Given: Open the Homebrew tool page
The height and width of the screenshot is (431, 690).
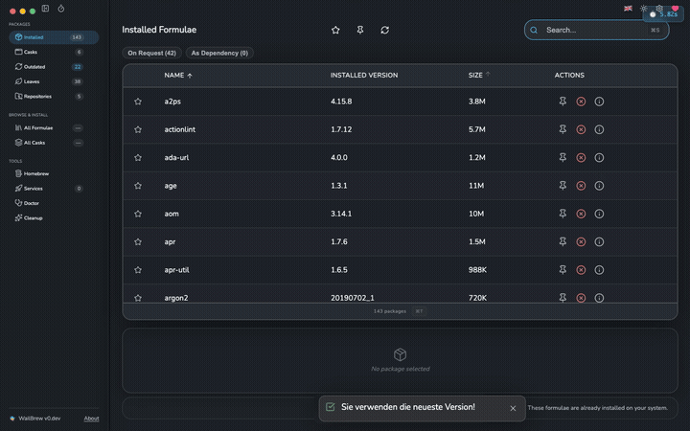Looking at the screenshot, I should (54, 173).
